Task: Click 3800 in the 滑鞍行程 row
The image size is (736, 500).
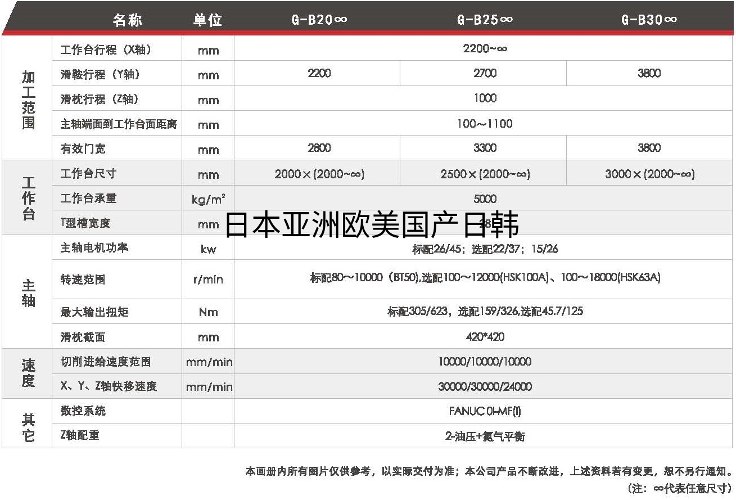Action: click(649, 73)
